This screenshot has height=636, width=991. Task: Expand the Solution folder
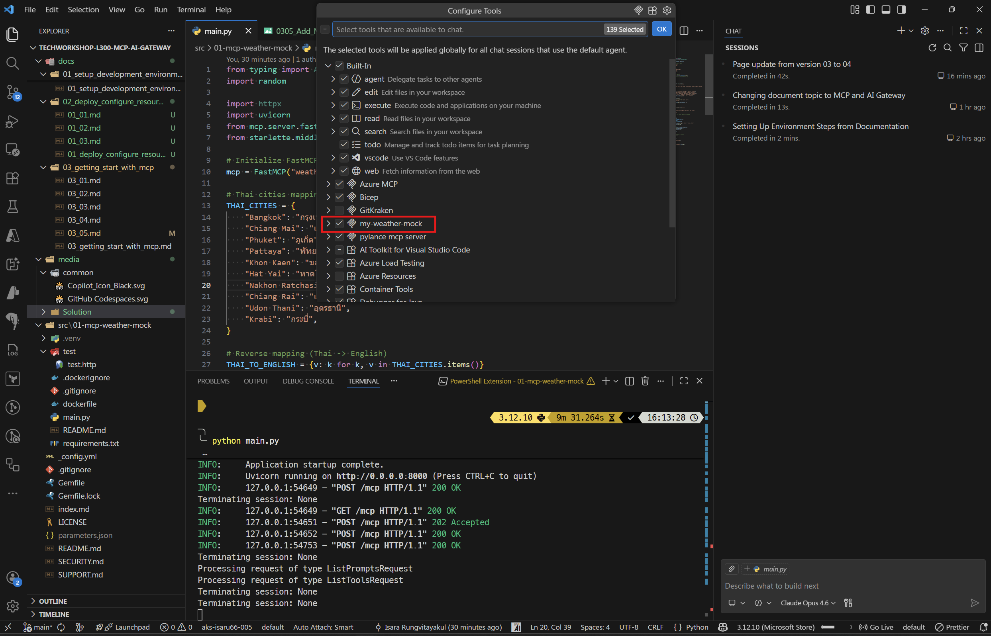(43, 312)
